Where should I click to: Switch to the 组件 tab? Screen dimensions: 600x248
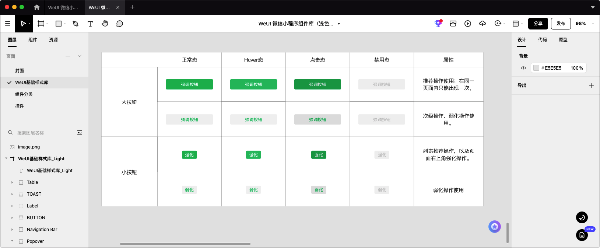tap(33, 40)
